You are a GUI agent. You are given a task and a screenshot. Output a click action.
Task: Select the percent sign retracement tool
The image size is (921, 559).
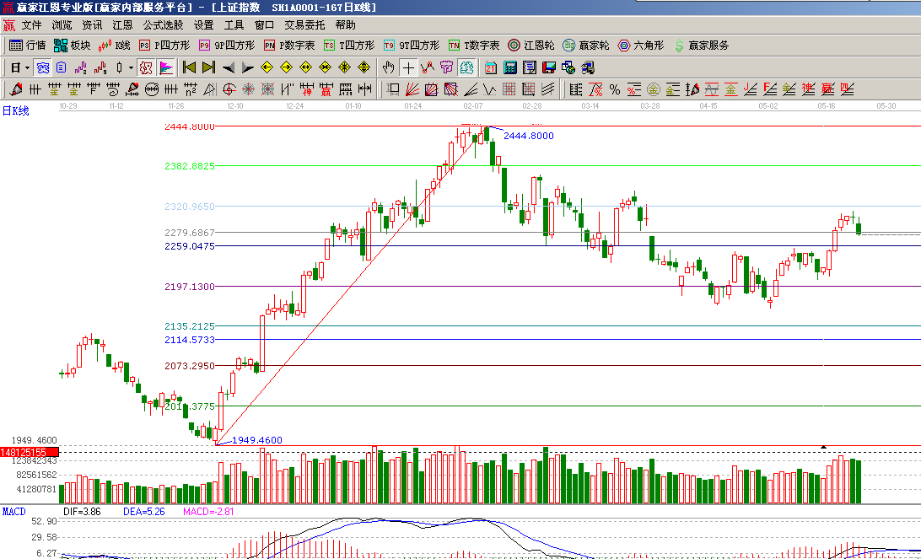(x=615, y=89)
